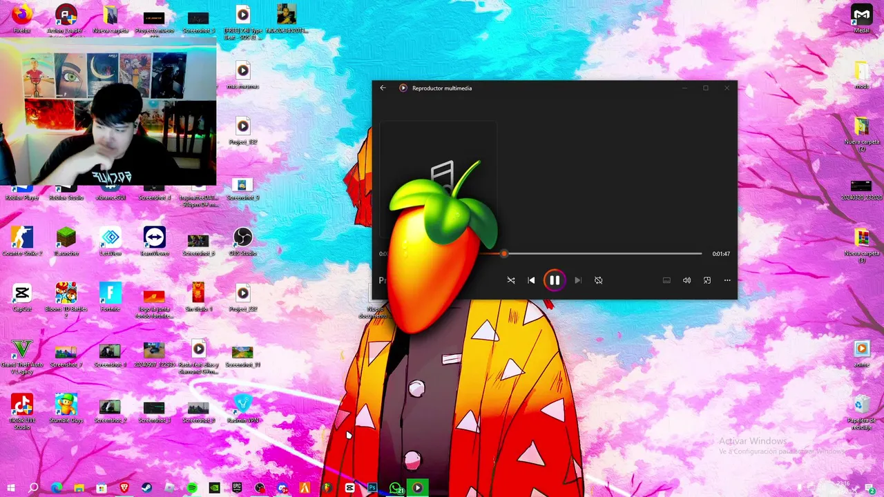884x497 pixels.
Task: Open the Action Loader desktop shortcut
Action: (x=66, y=19)
